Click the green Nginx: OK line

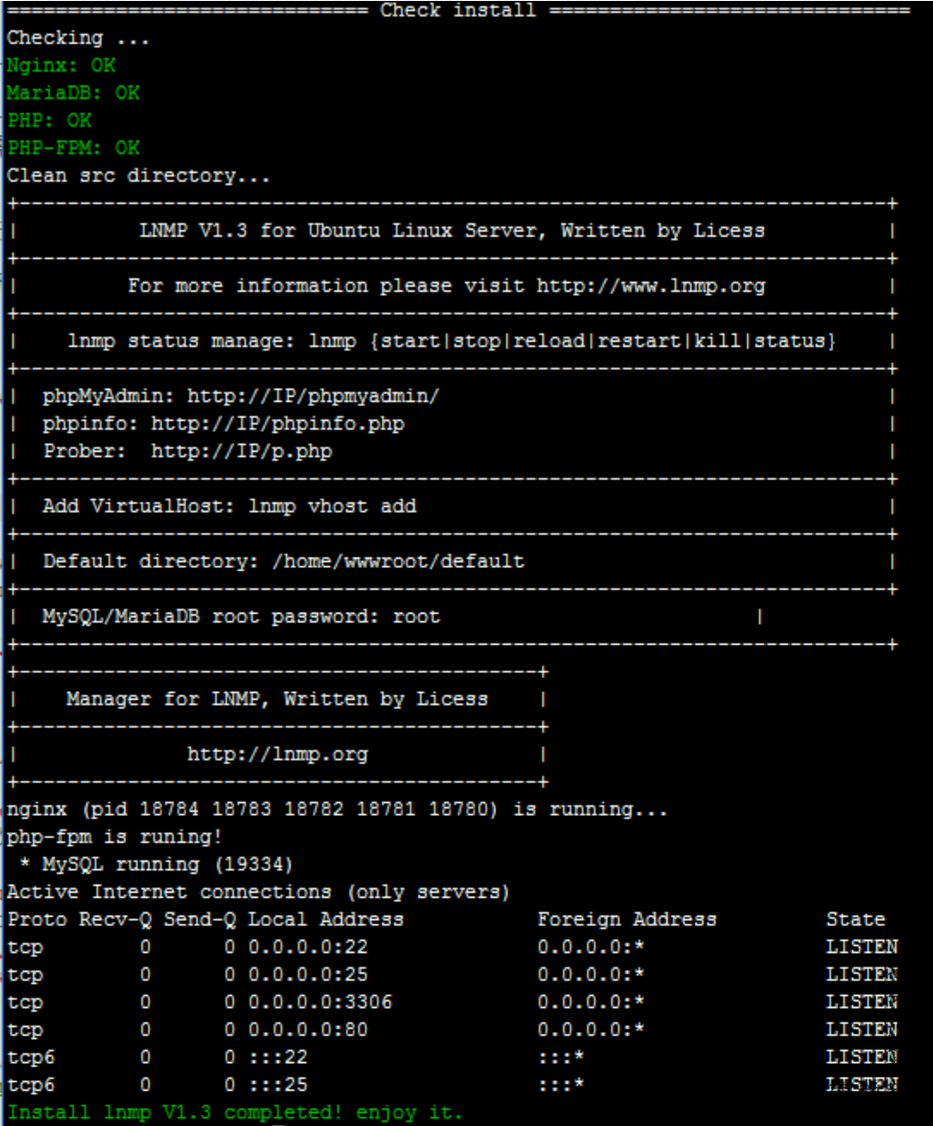click(x=61, y=65)
